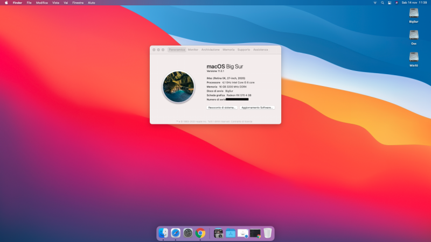Activate Siri from the menu bar

397,3
